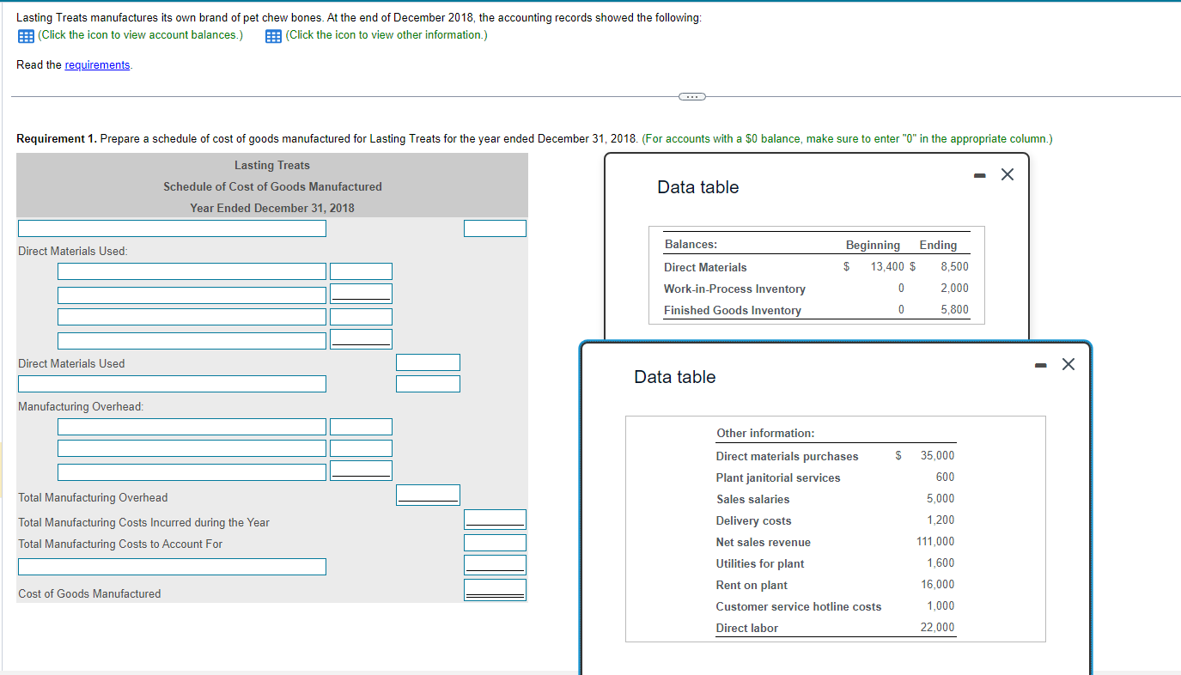The image size is (1181, 675).
Task: Click the 'Ending' column header
Action: [x=938, y=245]
